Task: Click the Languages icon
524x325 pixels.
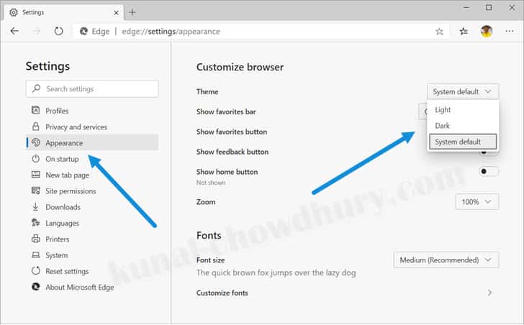Action: 36,223
